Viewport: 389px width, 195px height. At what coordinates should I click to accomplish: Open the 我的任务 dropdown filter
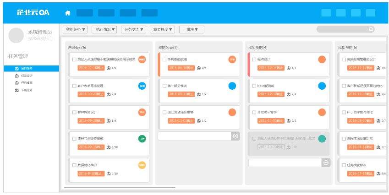(75, 29)
